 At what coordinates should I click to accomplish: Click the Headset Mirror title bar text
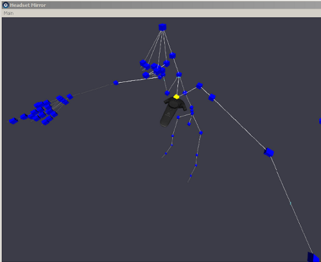(x=28, y=5)
